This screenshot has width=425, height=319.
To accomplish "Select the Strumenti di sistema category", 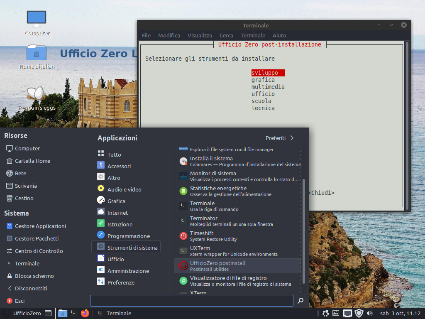I will point(126,246).
